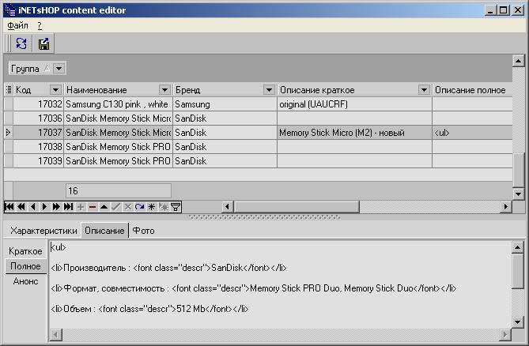Go to previous record in navigator
Viewport: 529px width, 346px height.
click(x=32, y=206)
